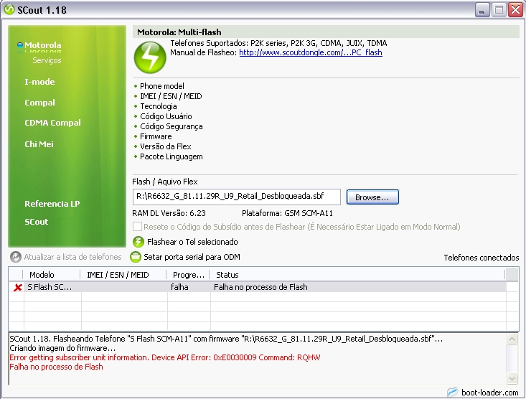Screen dimensions: 526x399
Task: Click Setar porta serial para ODM
Action: pyautogui.click(x=192, y=257)
